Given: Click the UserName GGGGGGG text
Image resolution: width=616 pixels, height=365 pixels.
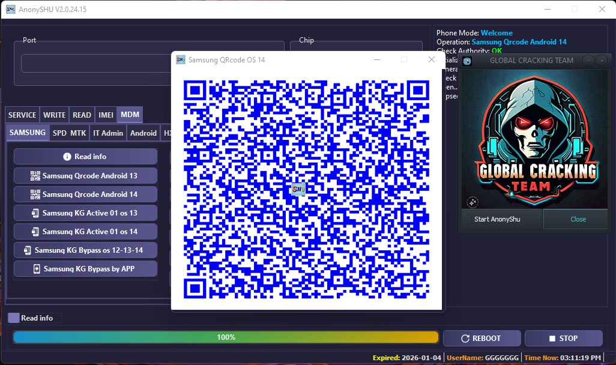Looking at the screenshot, I should [x=483, y=358].
